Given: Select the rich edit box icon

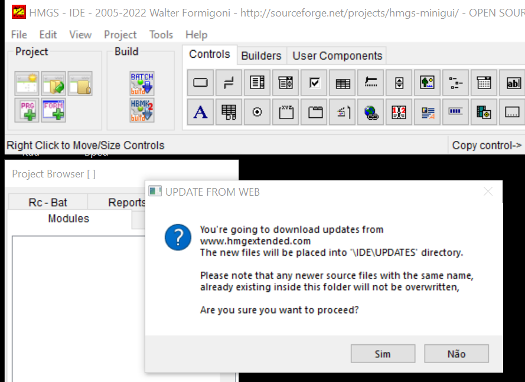Looking at the screenshot, I should click(427, 112).
